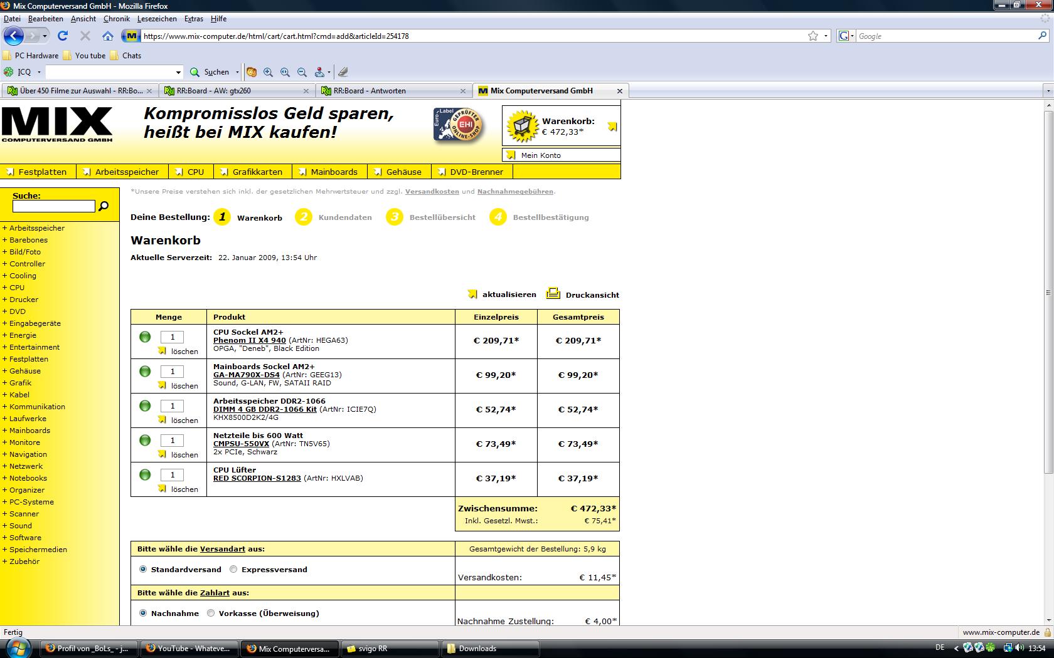
Task: Open the Downloads taskbar window button
Action: [x=491, y=649]
